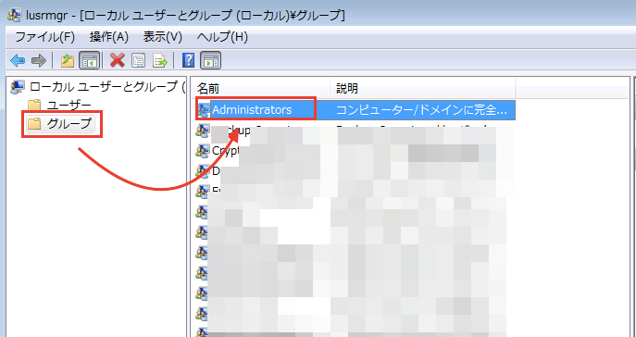The image size is (636, 337).
Task: Click the Administrators group icon
Action: coord(203,110)
